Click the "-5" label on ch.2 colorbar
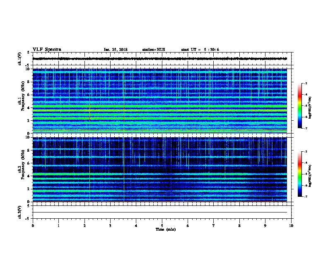This screenshot has height=253, width=328. [305, 174]
